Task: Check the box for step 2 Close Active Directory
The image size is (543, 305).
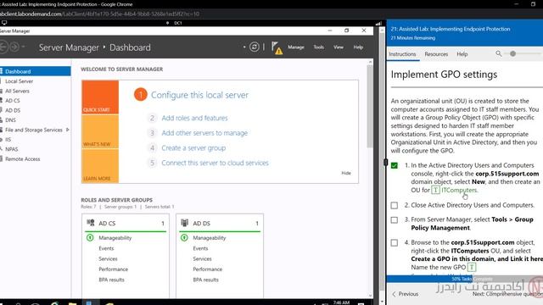Action: tap(394, 205)
